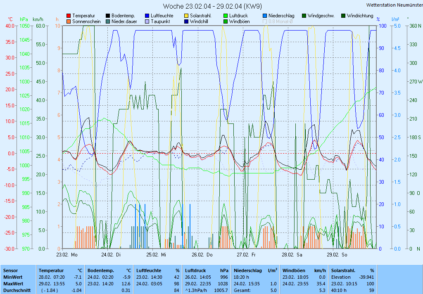Enable the greyed 0.8 Monat-Ø checkbox
The width and height of the screenshot is (423, 294).
coord(265,21)
